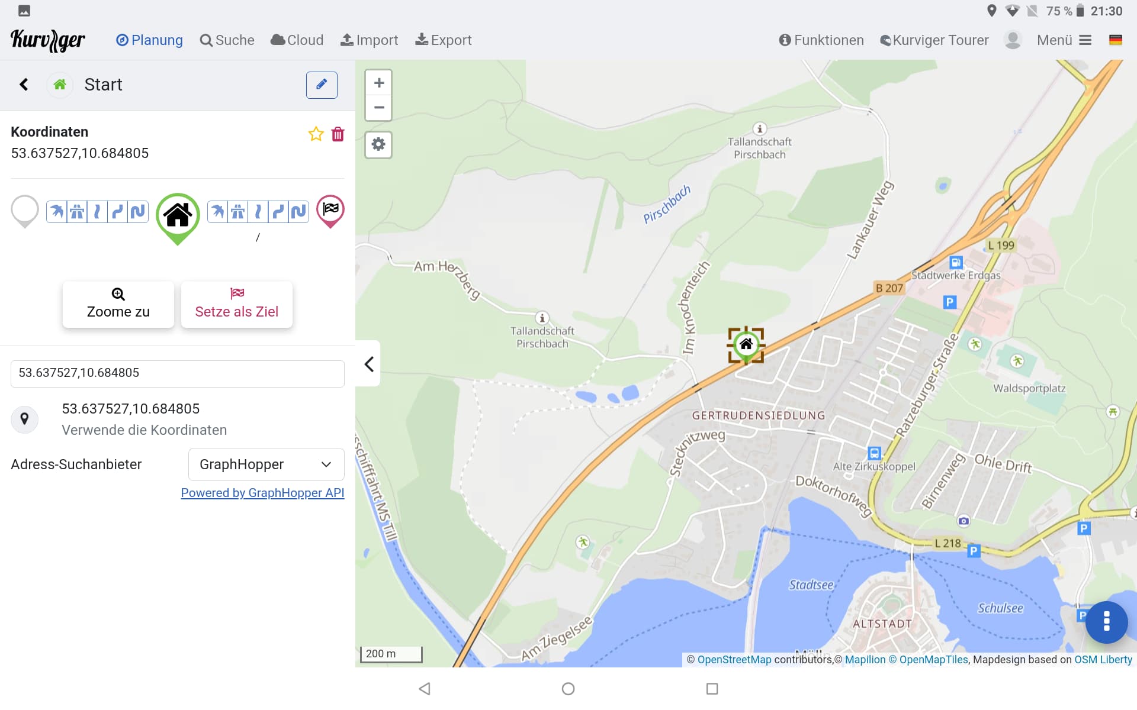Select the right motorway routing option
Image resolution: width=1137 pixels, height=710 pixels.
tap(238, 212)
